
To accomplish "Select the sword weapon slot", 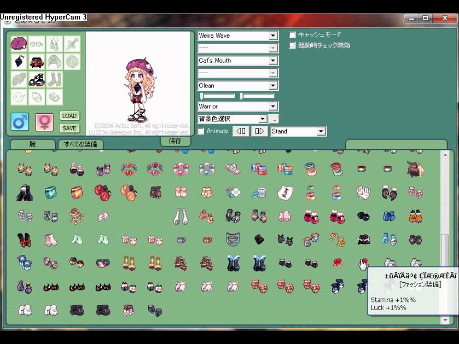I will tap(72, 44).
